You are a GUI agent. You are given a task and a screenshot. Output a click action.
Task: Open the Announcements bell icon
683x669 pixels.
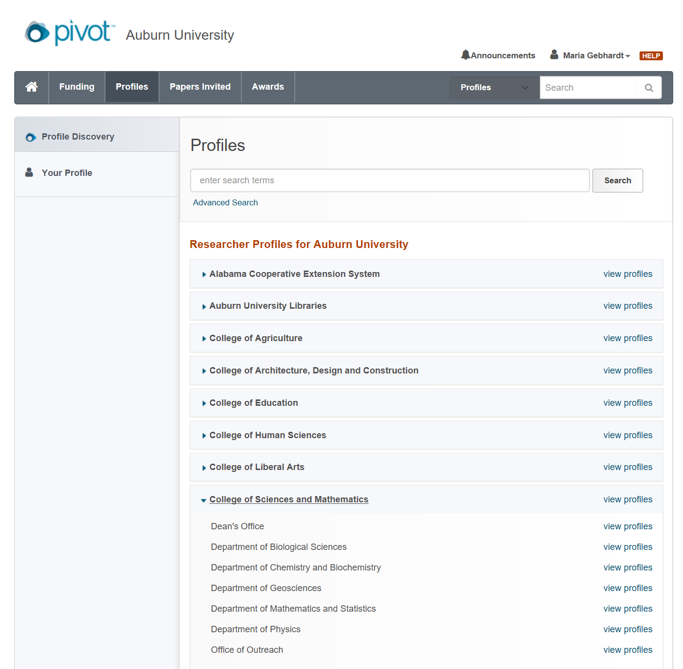(465, 55)
